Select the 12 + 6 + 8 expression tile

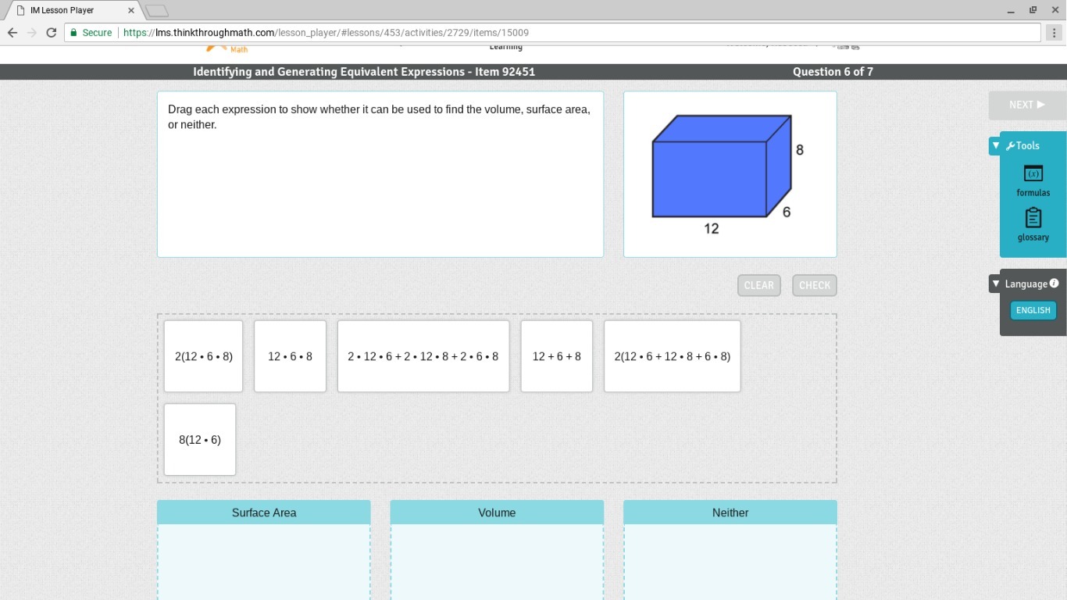pyautogui.click(x=557, y=356)
